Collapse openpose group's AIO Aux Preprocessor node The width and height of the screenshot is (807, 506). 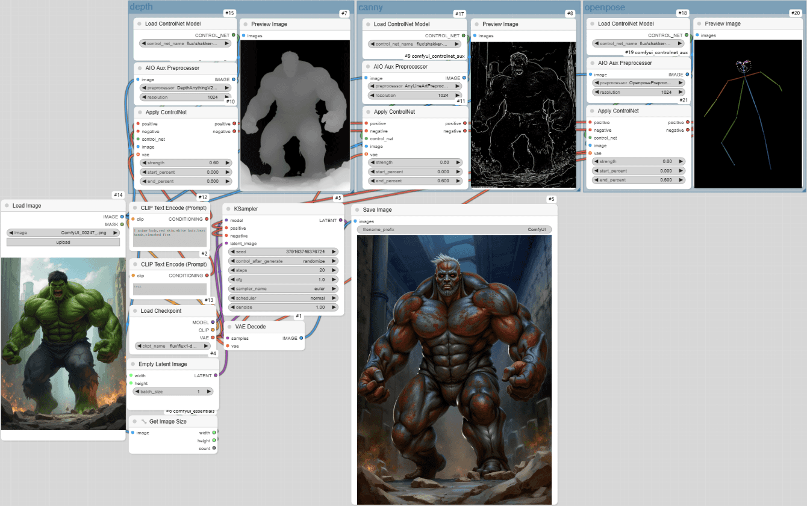(x=592, y=63)
